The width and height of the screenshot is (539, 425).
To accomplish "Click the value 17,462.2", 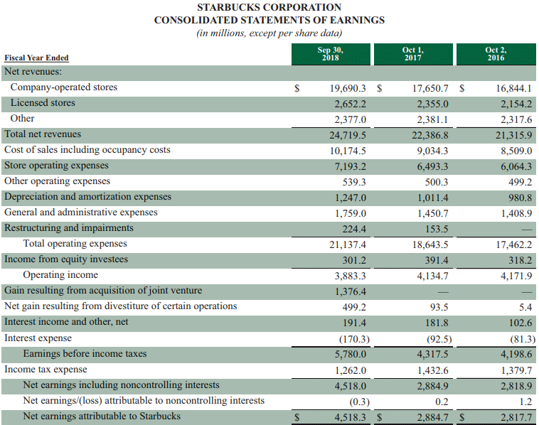I will tap(513, 245).
